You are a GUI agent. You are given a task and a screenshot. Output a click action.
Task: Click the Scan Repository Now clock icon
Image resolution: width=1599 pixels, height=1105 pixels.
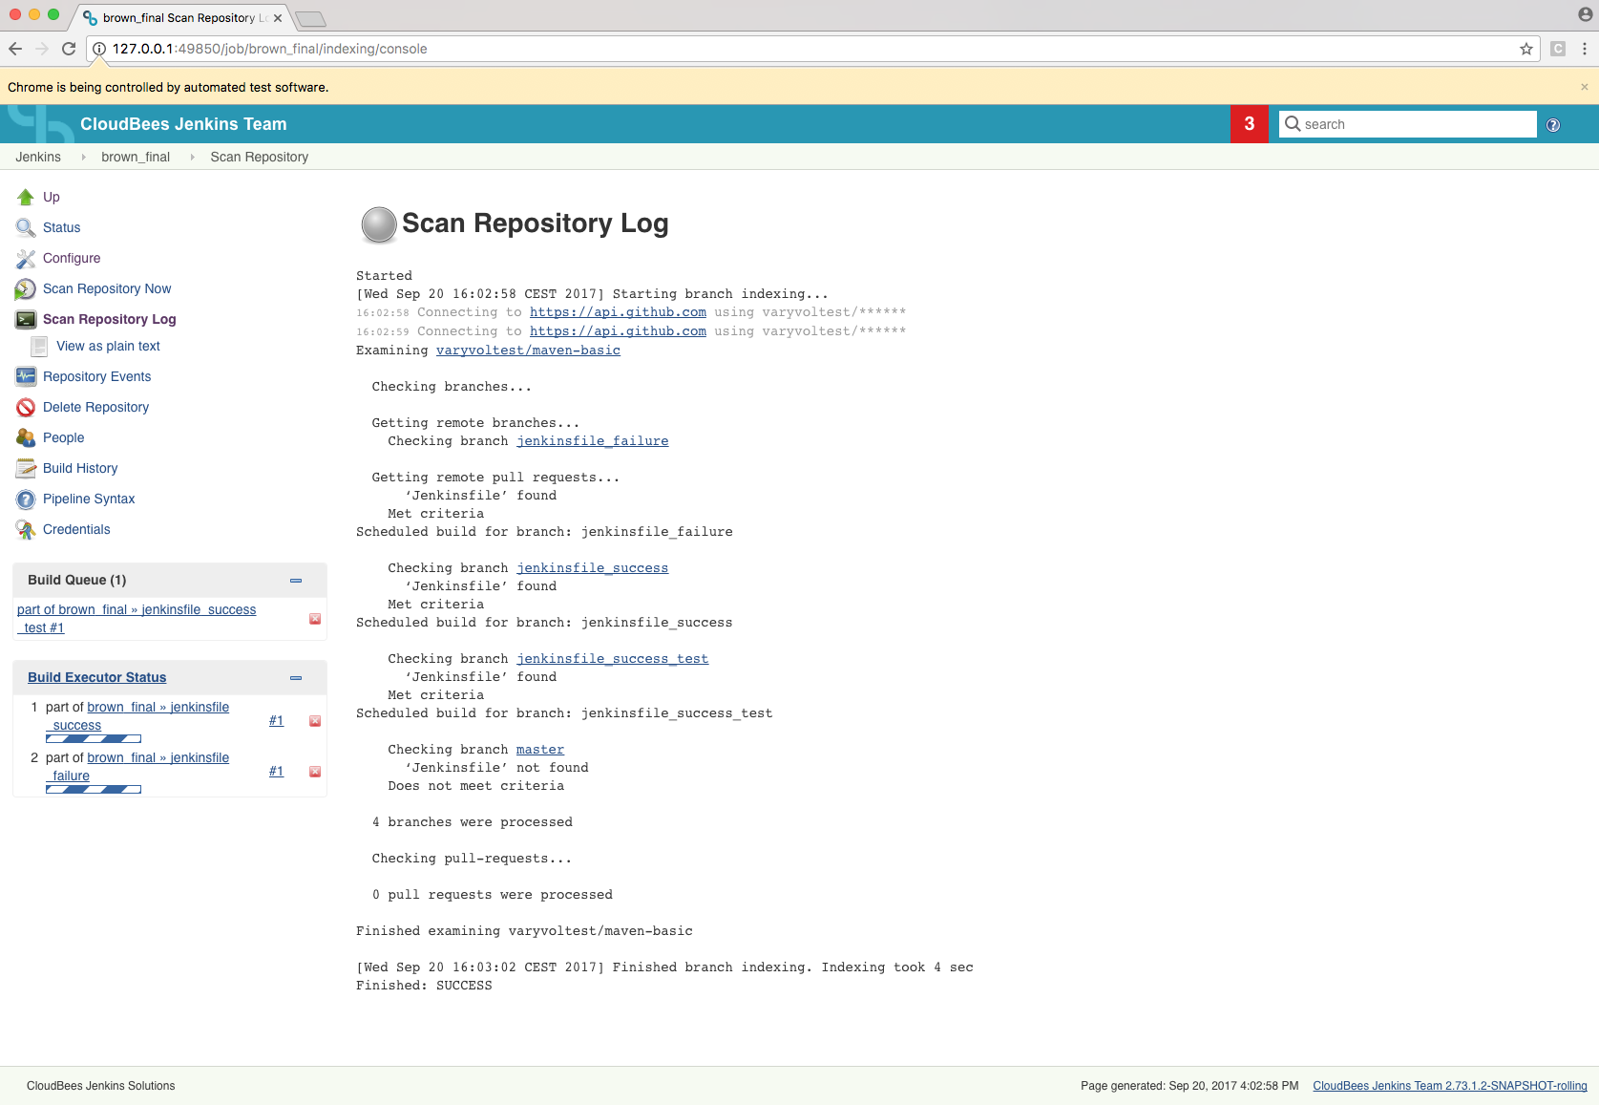tap(26, 288)
